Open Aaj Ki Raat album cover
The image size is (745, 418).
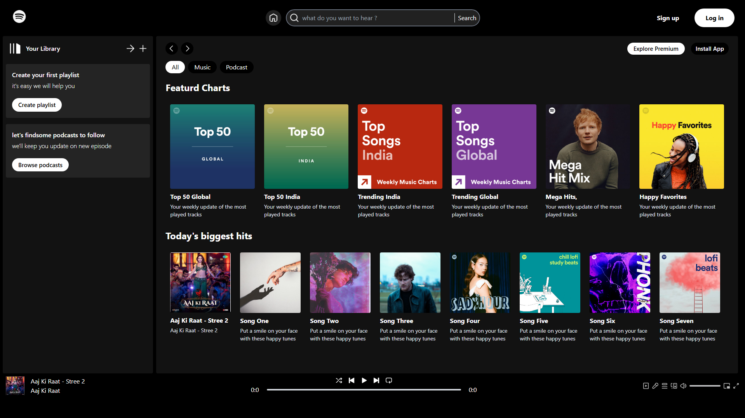pyautogui.click(x=200, y=282)
